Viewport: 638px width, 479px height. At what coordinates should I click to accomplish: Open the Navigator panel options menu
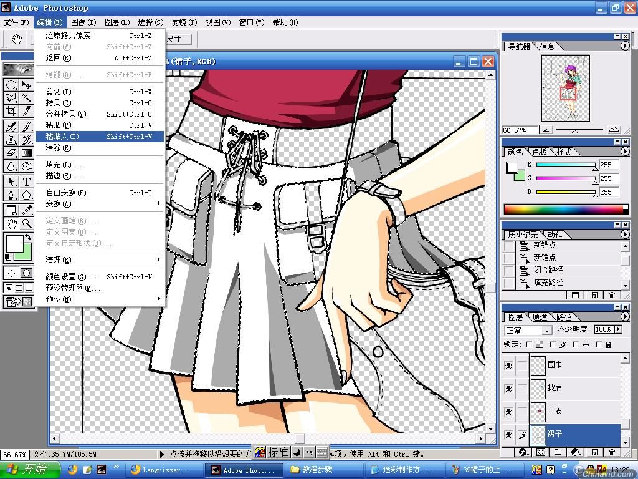[x=625, y=46]
